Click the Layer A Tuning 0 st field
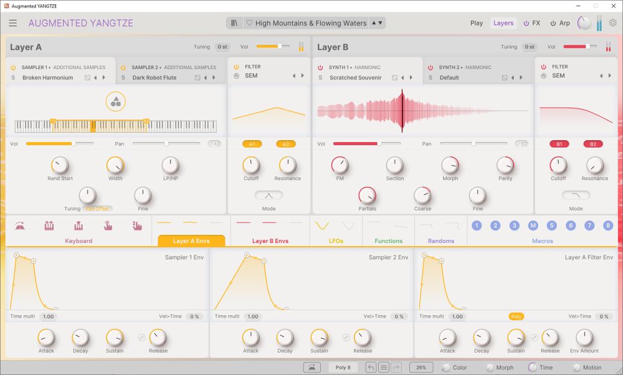The image size is (623, 375). click(x=222, y=47)
